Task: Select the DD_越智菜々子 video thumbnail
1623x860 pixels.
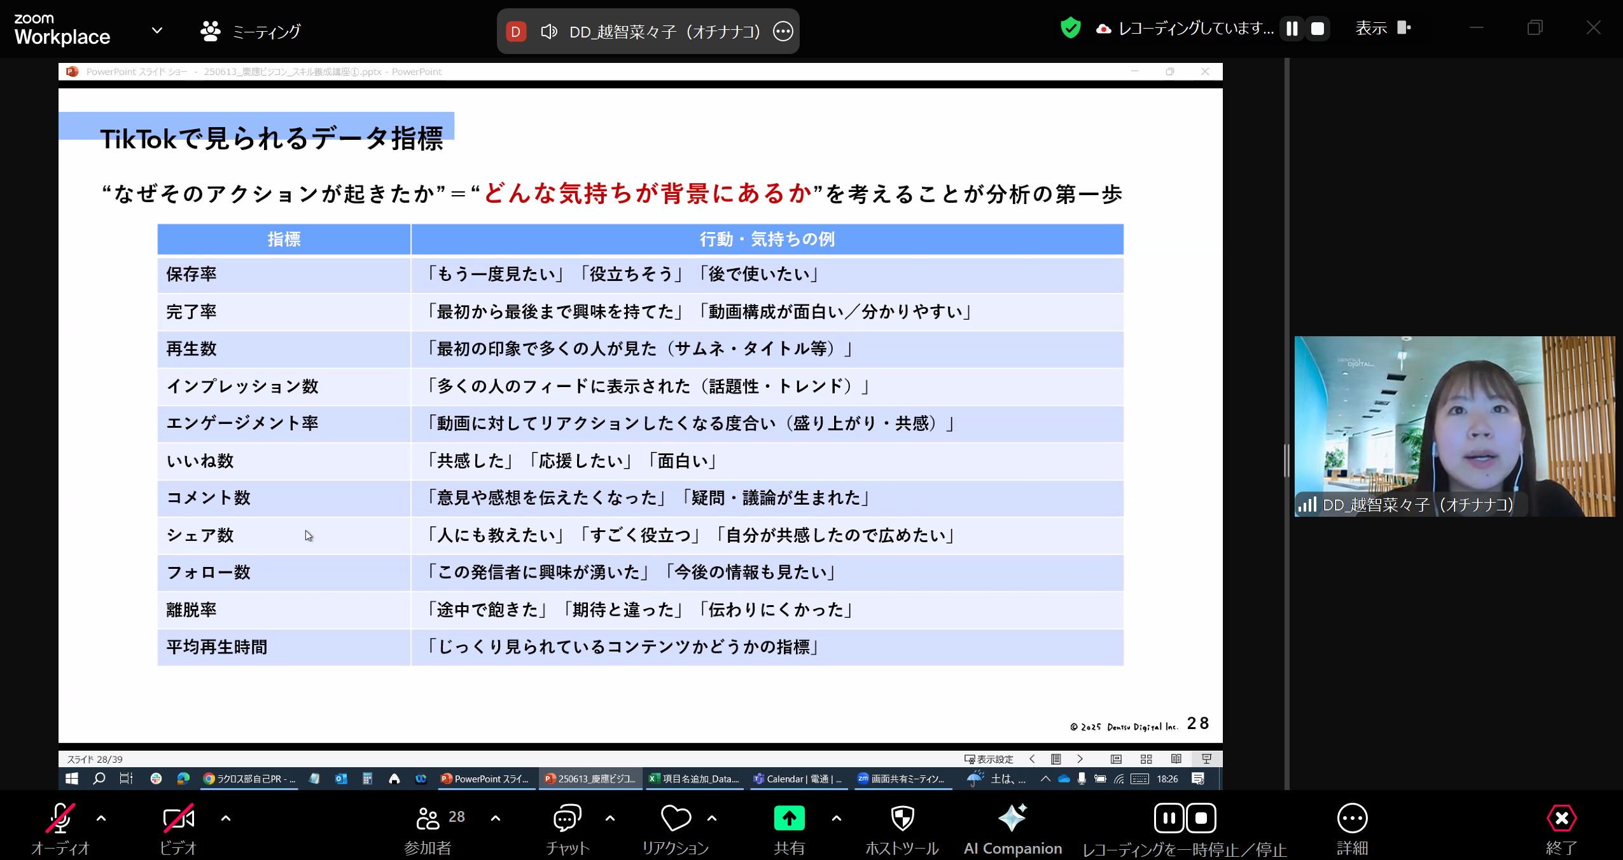Action: pyautogui.click(x=1454, y=426)
